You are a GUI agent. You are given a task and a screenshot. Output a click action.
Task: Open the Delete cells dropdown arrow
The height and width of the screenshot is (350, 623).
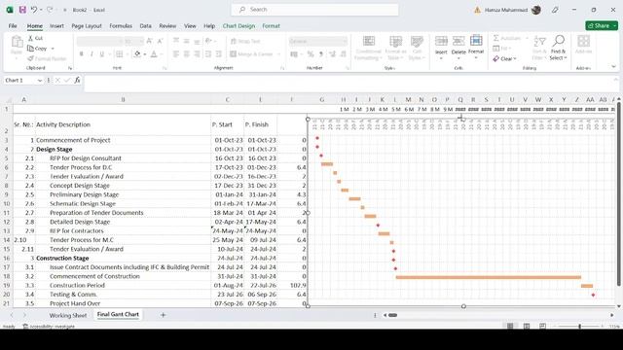[458, 58]
